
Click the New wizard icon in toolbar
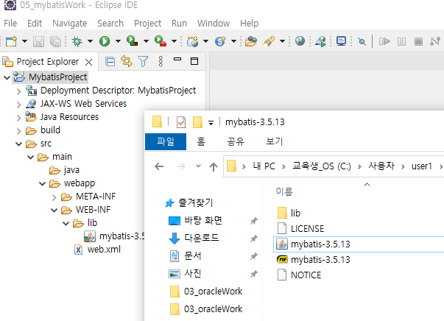(x=11, y=42)
